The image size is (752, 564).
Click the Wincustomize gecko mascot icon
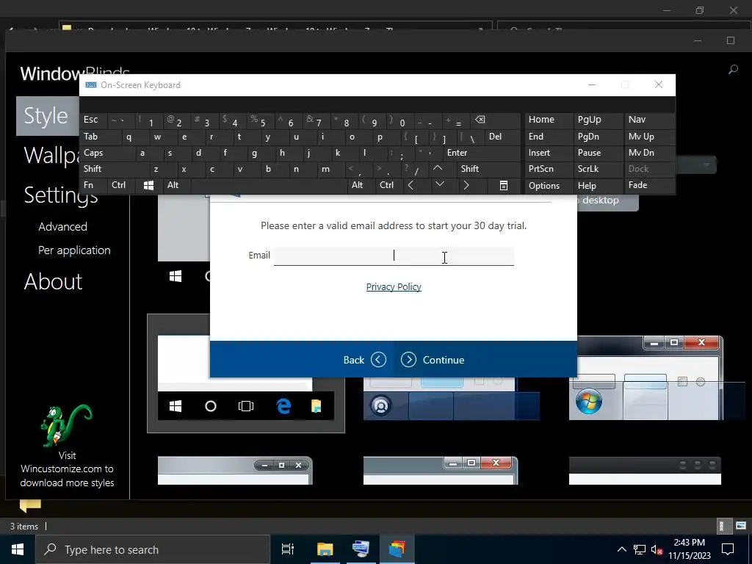click(x=67, y=425)
